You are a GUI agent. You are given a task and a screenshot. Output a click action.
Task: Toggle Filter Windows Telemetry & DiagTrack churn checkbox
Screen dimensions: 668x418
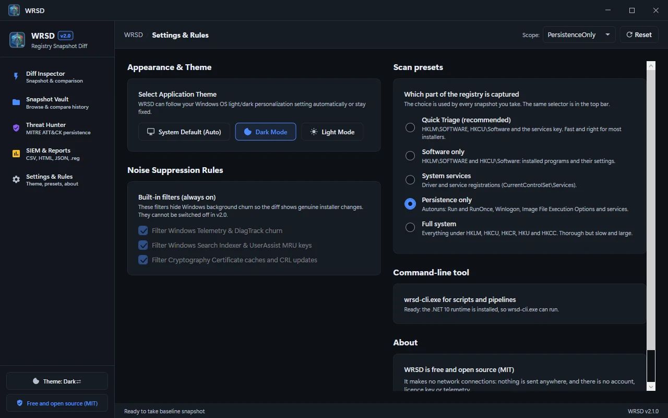pyautogui.click(x=143, y=230)
